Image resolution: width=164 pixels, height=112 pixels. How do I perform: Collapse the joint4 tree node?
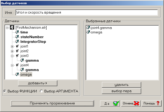12,66
